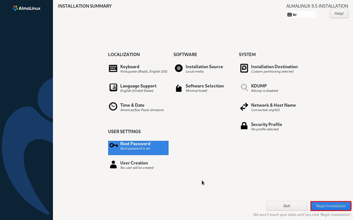Open Installation Destination settings
353x220 pixels.
click(274, 67)
